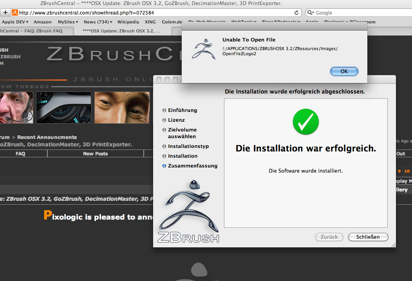Go to forum page 10 in the pagination

(407, 171)
